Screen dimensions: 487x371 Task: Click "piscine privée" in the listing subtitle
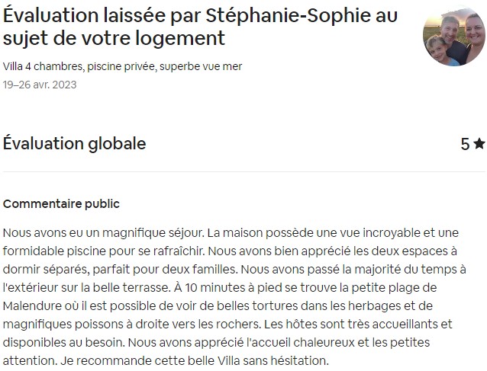120,66
